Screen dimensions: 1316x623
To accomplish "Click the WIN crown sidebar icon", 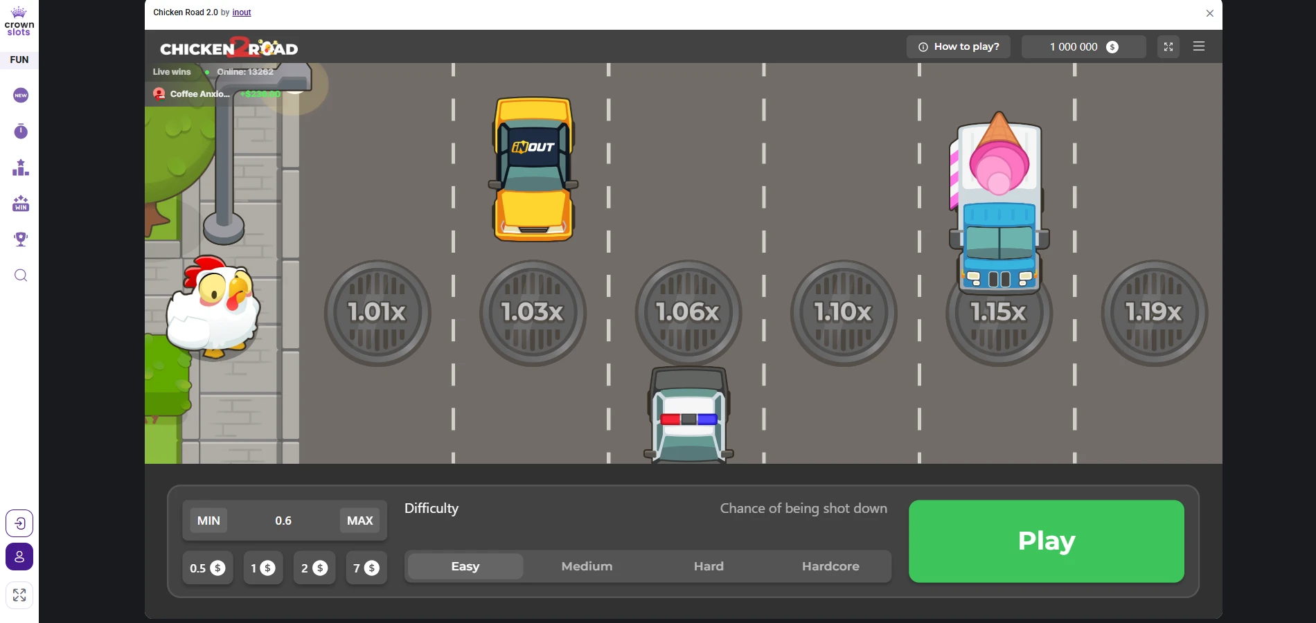I will [21, 204].
